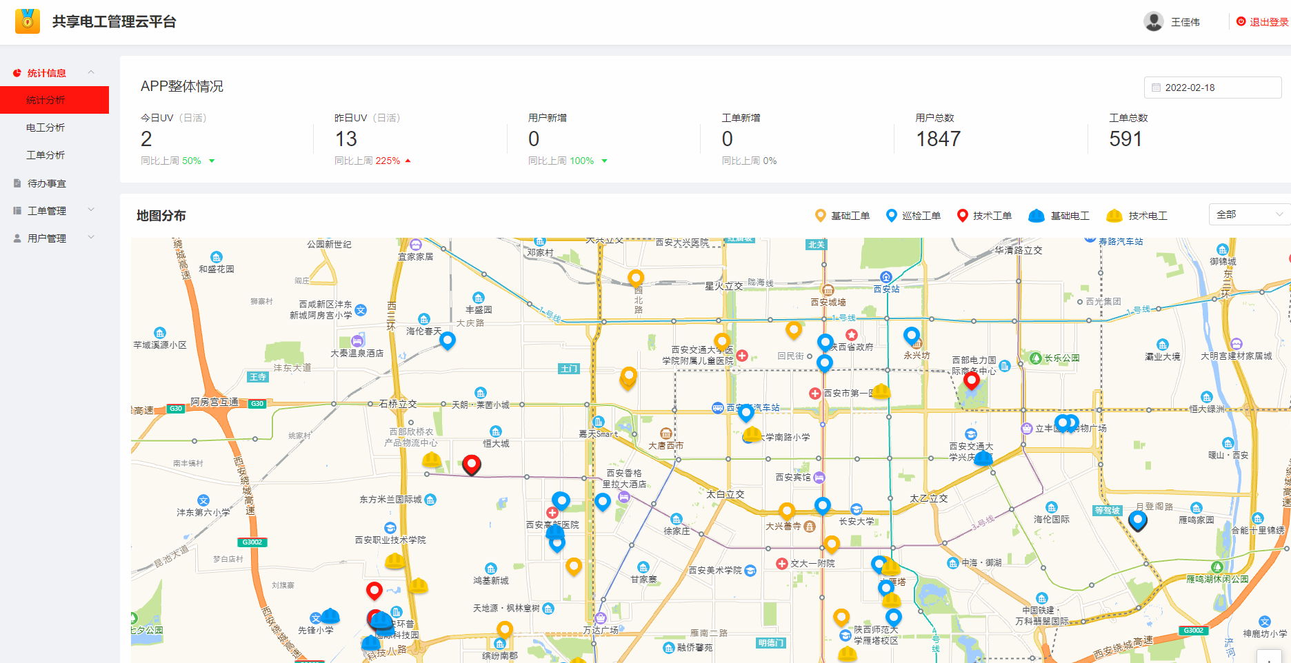The image size is (1291, 663).
Task: Expand the 用户管理 menu
Action: 54,238
